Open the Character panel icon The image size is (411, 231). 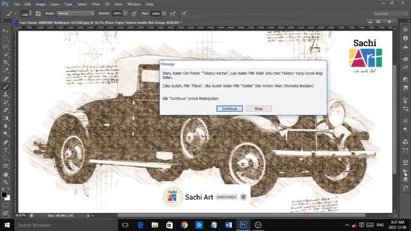405,121
